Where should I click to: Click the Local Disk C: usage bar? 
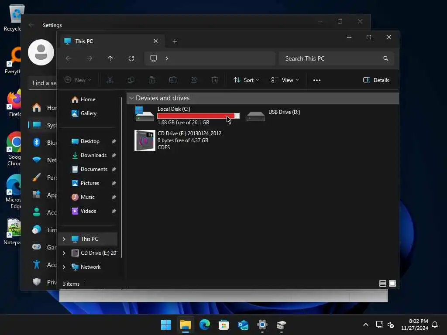click(199, 116)
